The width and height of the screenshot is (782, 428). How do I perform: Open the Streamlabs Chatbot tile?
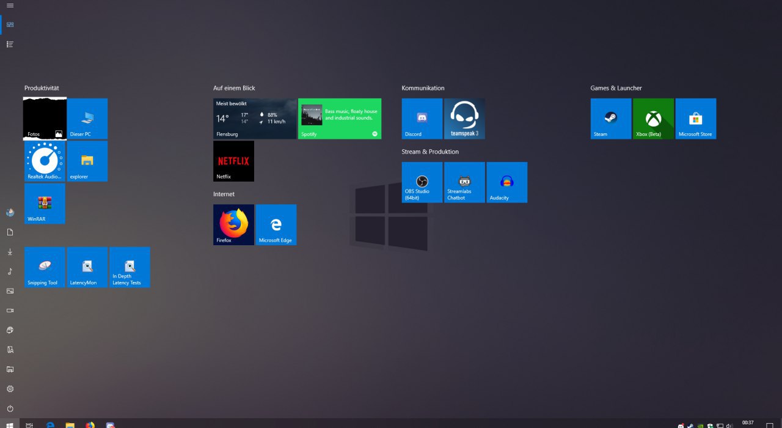[x=464, y=182]
